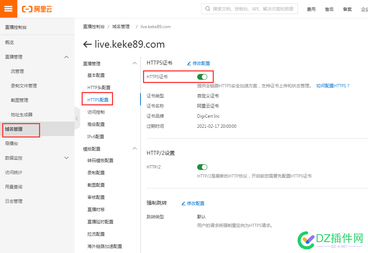Open 录制文件管理 page

(x=24, y=86)
